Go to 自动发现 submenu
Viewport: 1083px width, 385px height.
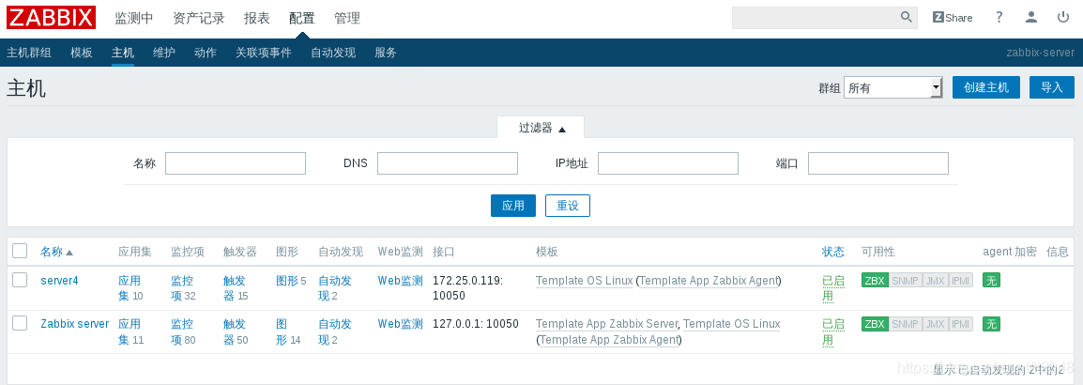(x=333, y=53)
